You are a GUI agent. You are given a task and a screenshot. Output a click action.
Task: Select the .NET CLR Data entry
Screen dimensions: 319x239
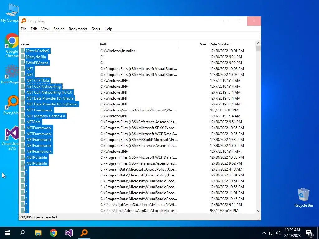(37, 81)
